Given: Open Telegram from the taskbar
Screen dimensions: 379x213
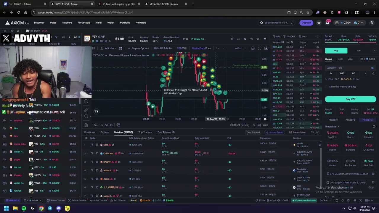Looking at the screenshot, I should click(x=50, y=208).
